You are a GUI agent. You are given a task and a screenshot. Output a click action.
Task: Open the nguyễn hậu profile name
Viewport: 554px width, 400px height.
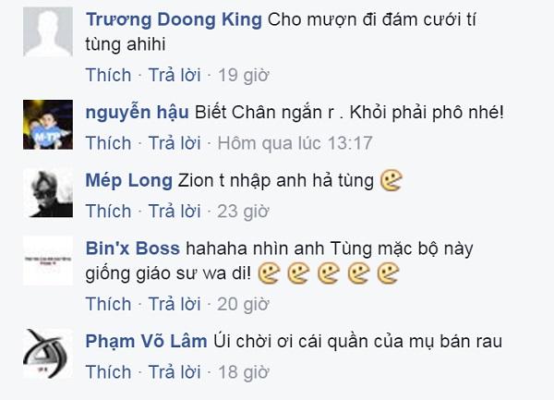coord(137,113)
